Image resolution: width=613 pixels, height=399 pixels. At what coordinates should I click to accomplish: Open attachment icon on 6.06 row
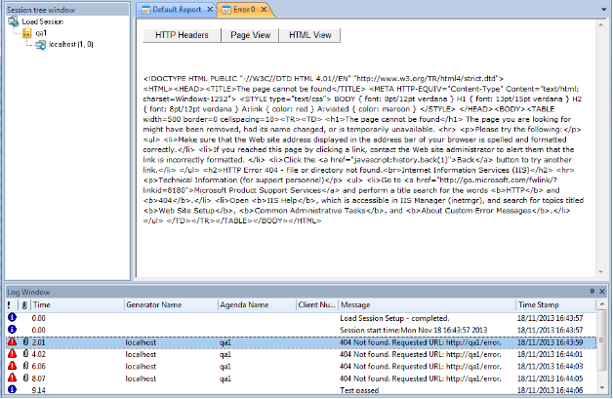[25, 366]
